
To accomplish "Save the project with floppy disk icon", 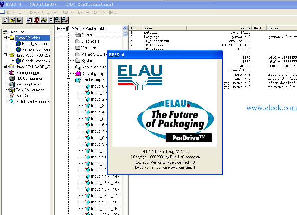I will (19, 20).
